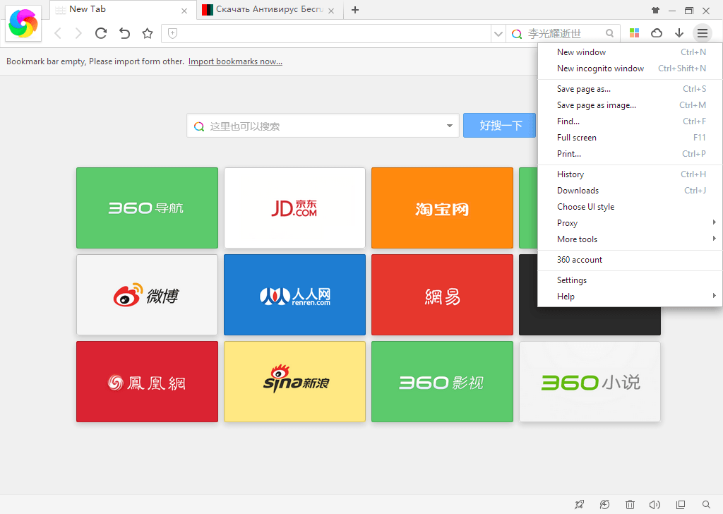Click the blue 好搜一下 search button
723x514 pixels.
(501, 126)
